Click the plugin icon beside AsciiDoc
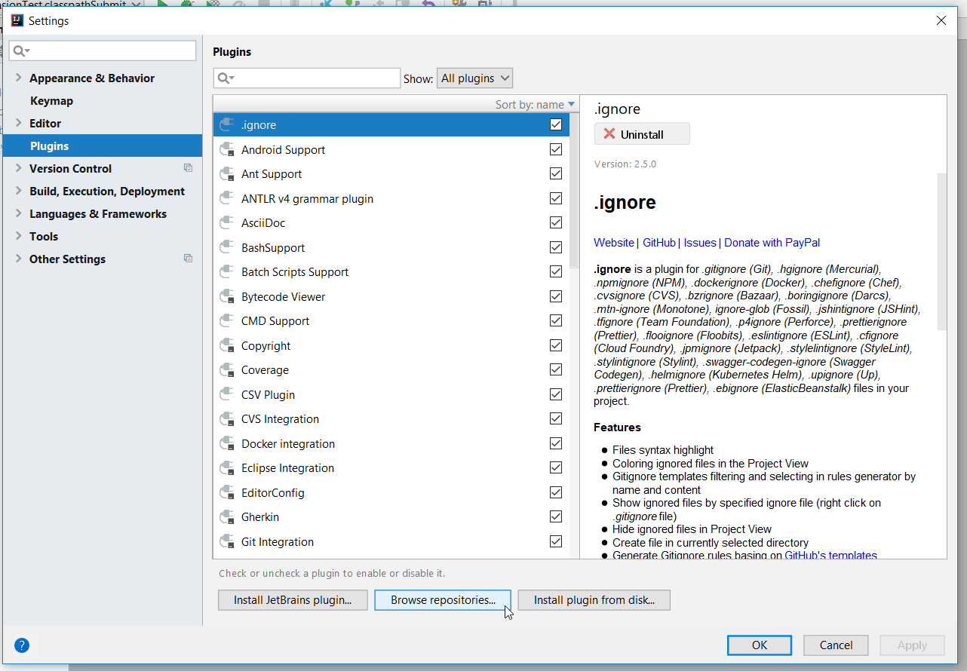 [x=226, y=223]
